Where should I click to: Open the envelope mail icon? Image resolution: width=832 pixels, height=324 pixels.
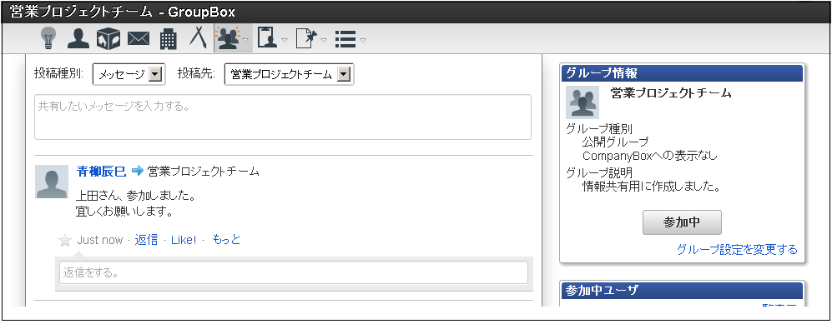pyautogui.click(x=139, y=38)
